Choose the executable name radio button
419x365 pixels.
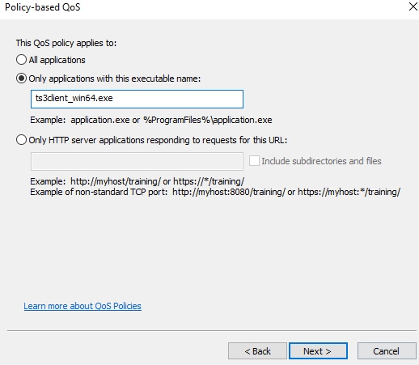coord(21,79)
